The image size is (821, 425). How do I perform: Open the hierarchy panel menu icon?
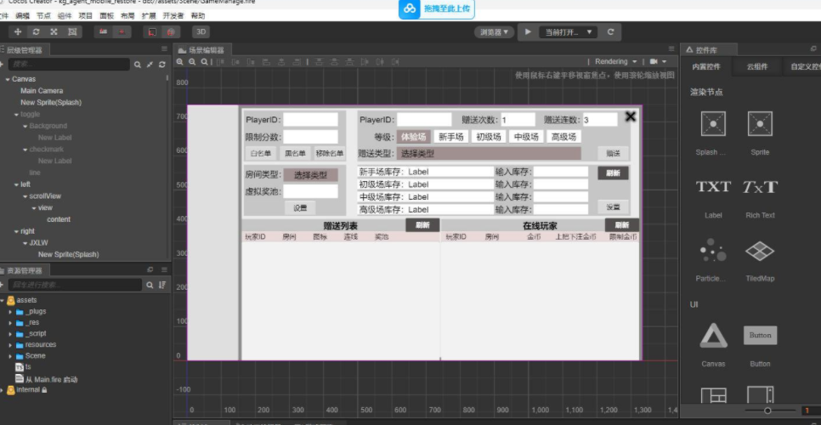pyautogui.click(x=164, y=49)
